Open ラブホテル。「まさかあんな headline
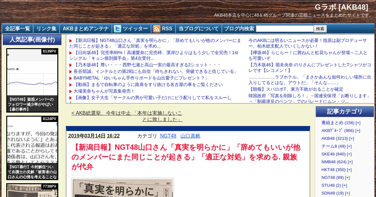The height and width of the screenshot is (197, 376). 310,80
